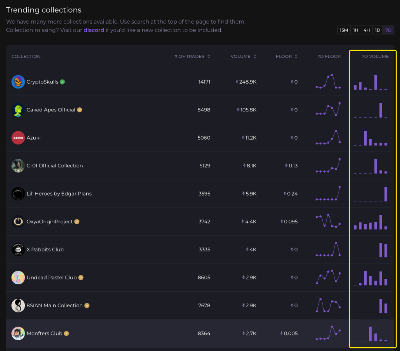Click the CryptoSkulls collection avatar
The width and height of the screenshot is (400, 351).
coord(18,82)
